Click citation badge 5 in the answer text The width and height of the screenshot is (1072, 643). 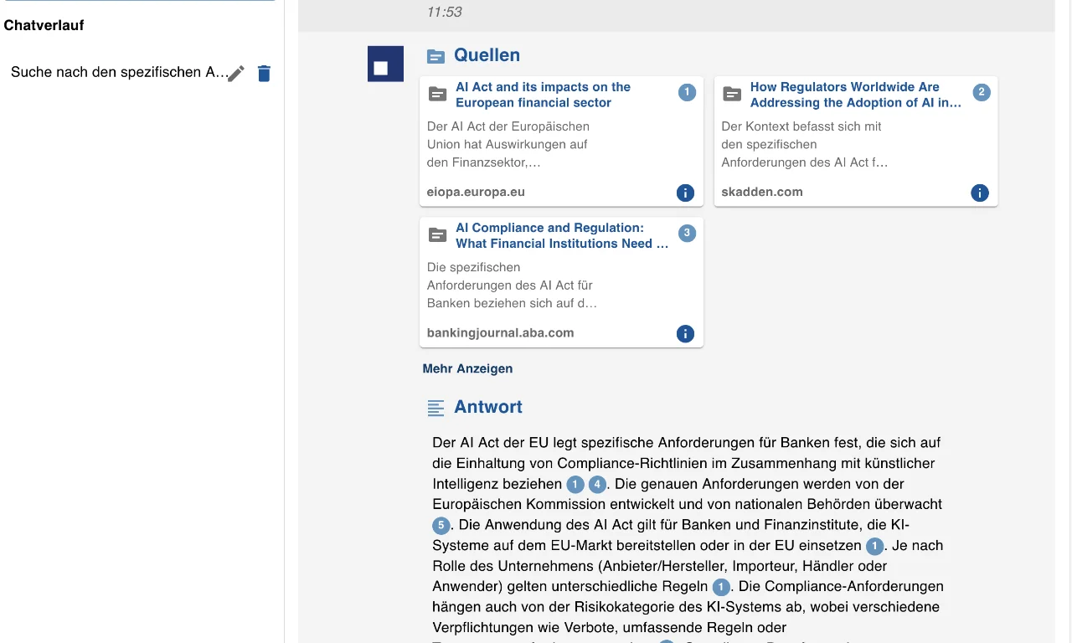click(440, 525)
